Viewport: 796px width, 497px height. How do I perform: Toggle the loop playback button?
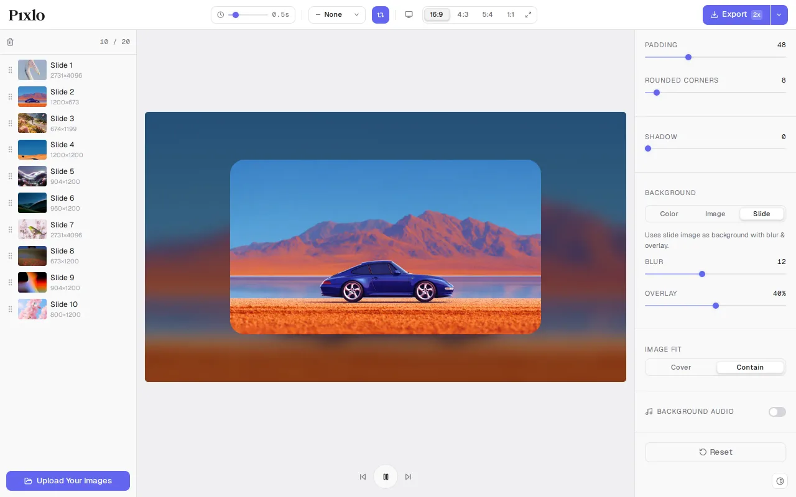pos(381,15)
